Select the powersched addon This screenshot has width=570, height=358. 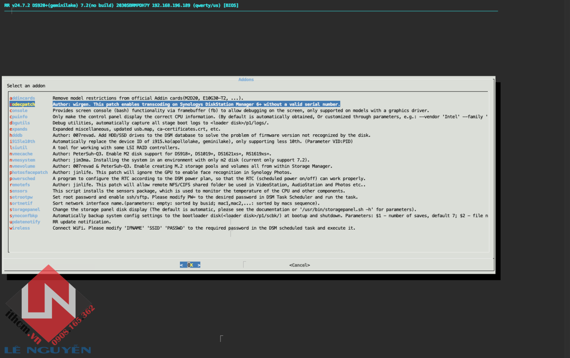(x=22, y=179)
